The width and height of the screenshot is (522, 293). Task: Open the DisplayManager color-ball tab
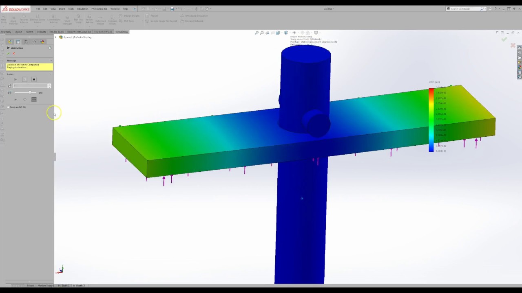(42, 42)
